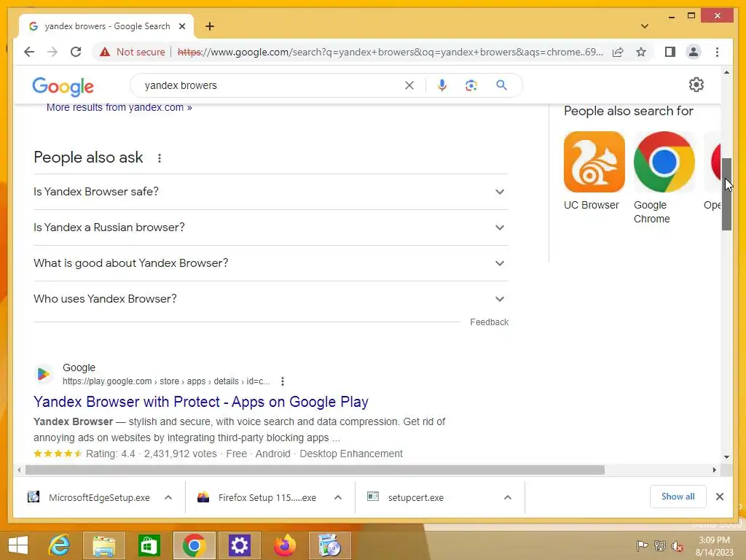The width and height of the screenshot is (746, 560).
Task: Click the address bar URL
Action: coord(390,52)
